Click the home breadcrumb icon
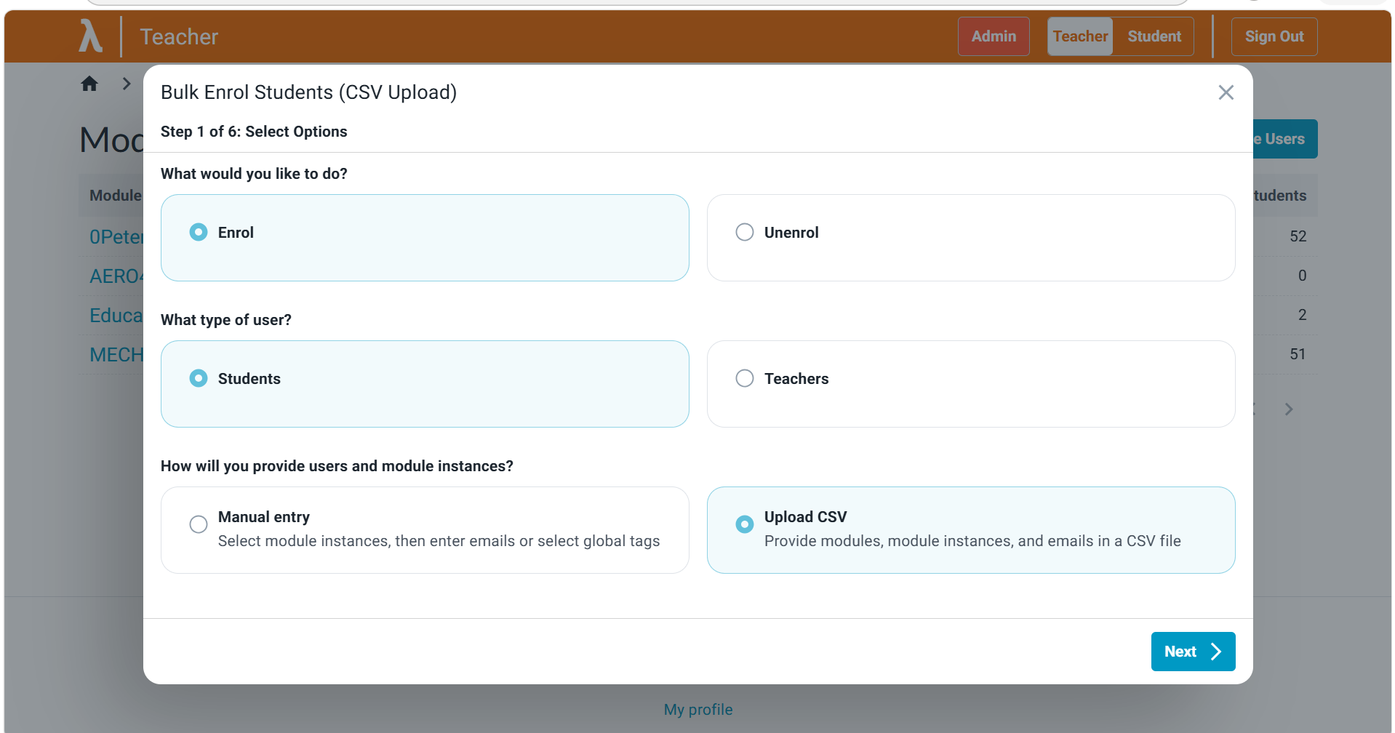The width and height of the screenshot is (1395, 733). (x=89, y=84)
